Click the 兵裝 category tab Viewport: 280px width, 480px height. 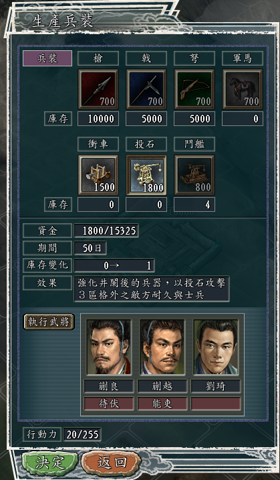coord(47,58)
